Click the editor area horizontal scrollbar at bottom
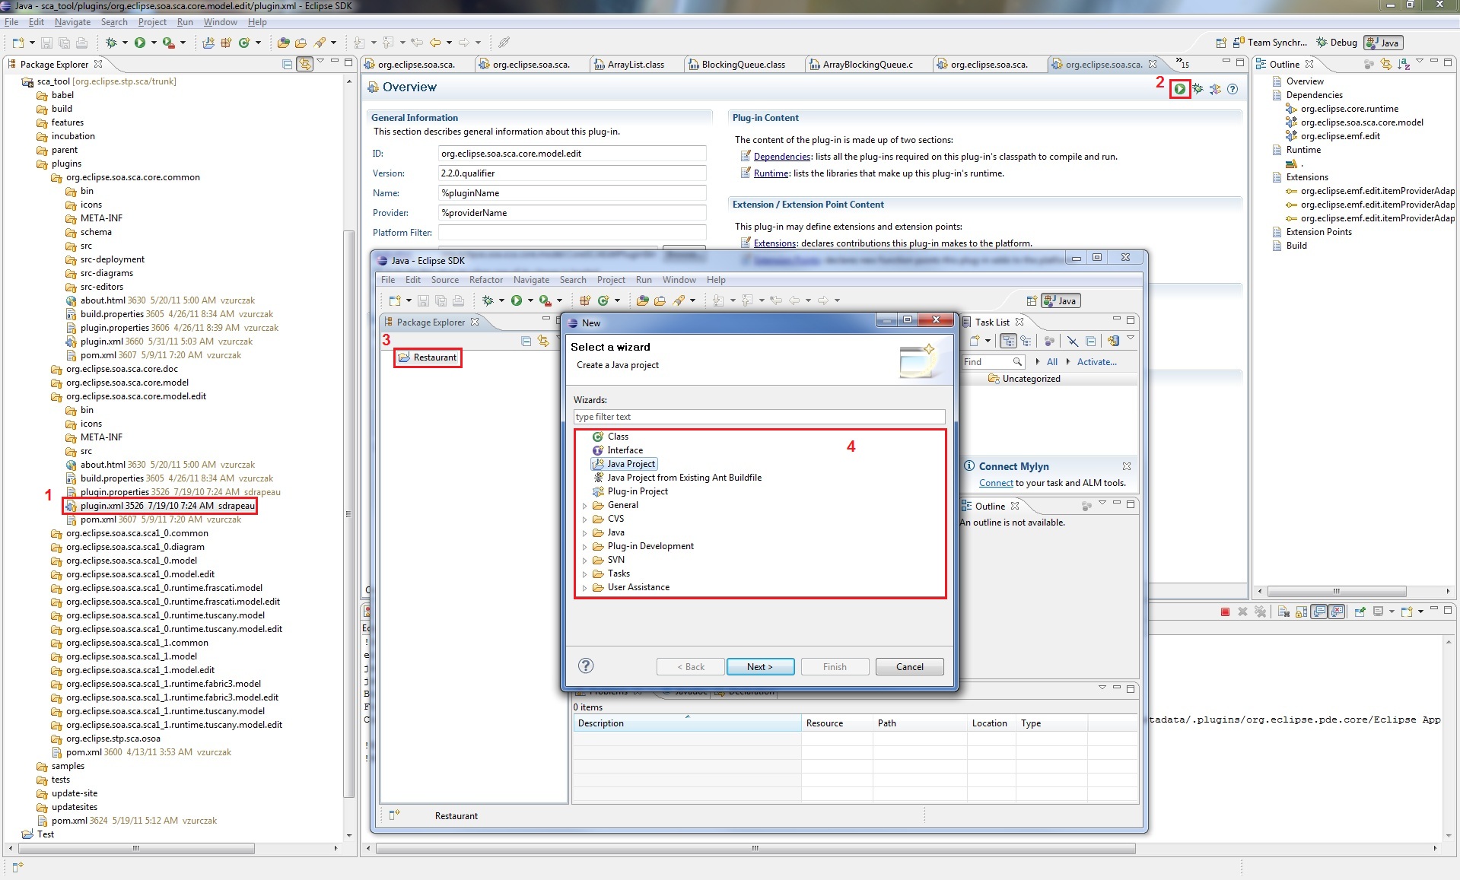 click(755, 848)
